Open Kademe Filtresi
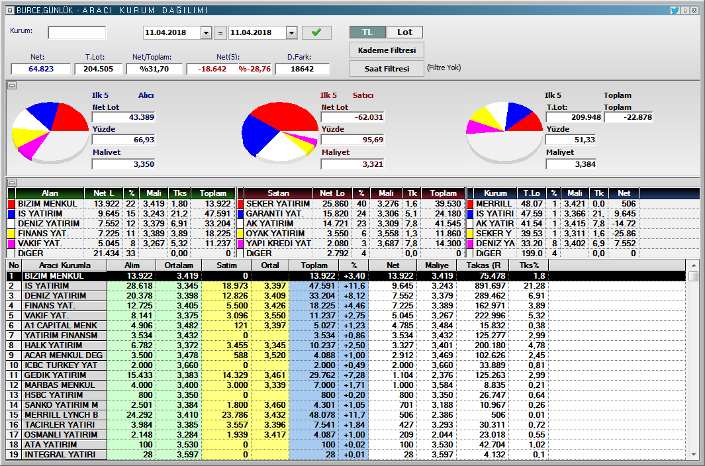705x466 pixels. pyautogui.click(x=387, y=50)
